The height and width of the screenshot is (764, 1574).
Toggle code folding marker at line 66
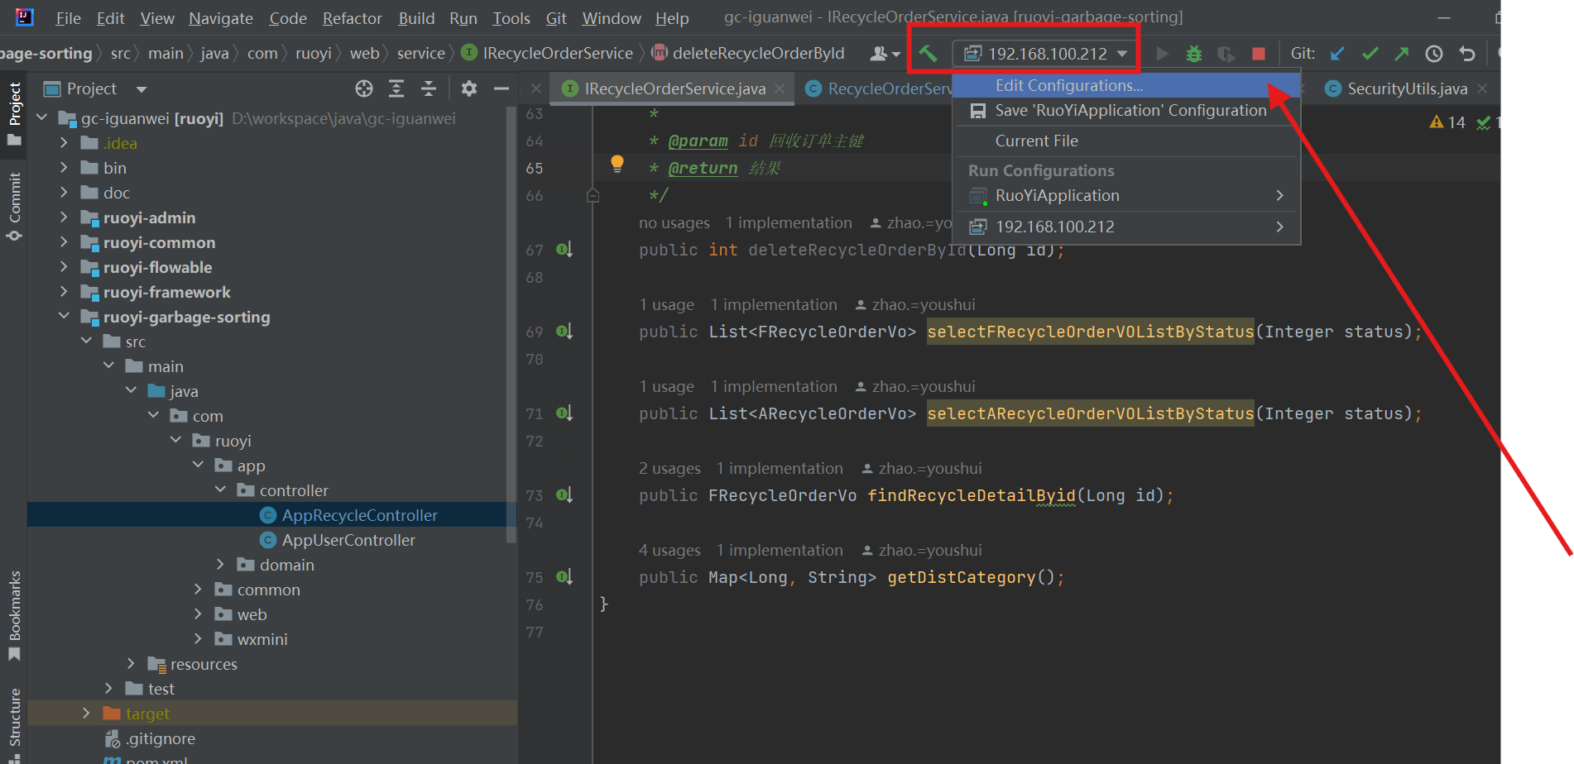[x=593, y=196]
